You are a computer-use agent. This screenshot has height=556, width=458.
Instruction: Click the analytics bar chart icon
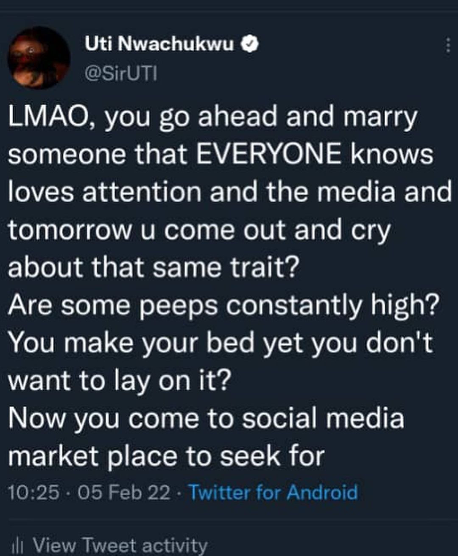[x=17, y=545]
